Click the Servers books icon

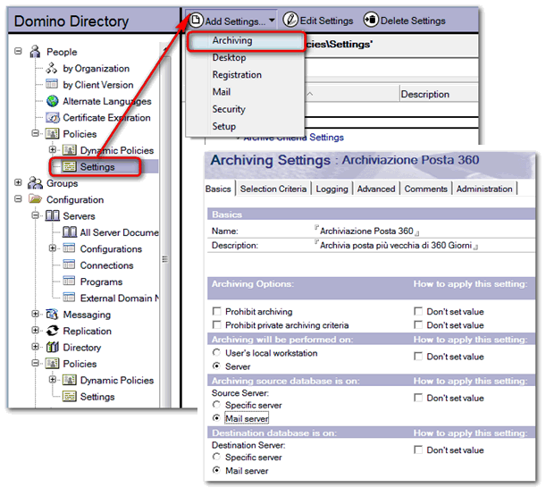[53, 215]
